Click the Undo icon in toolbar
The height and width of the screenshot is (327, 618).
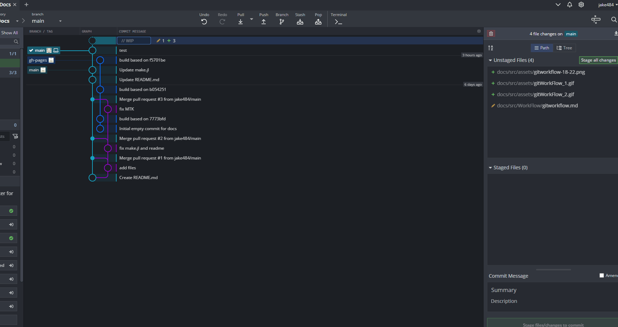[204, 22]
